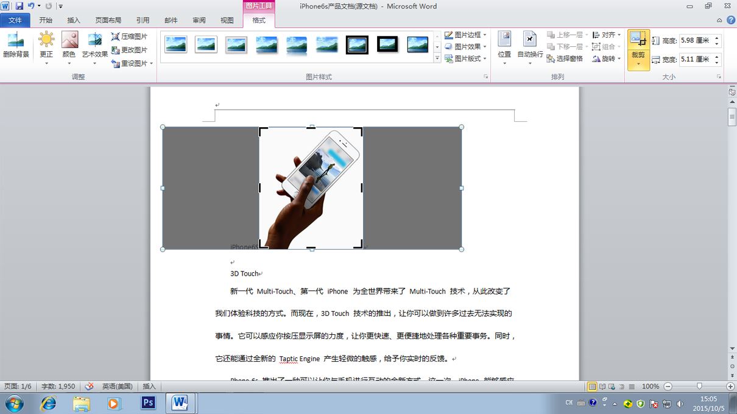Select the first picture style thumbnail

(x=176, y=44)
